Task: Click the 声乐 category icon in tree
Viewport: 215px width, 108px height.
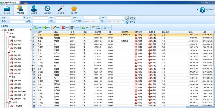Action: (x=10, y=52)
